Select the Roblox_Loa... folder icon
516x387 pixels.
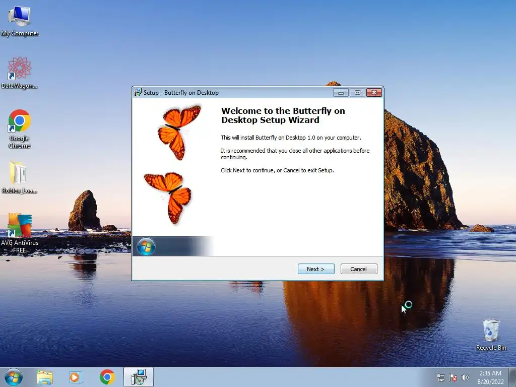[19, 177]
